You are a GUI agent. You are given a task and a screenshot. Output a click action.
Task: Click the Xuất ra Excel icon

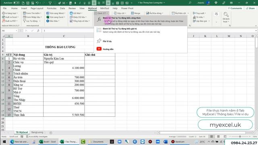tap(4, 17)
